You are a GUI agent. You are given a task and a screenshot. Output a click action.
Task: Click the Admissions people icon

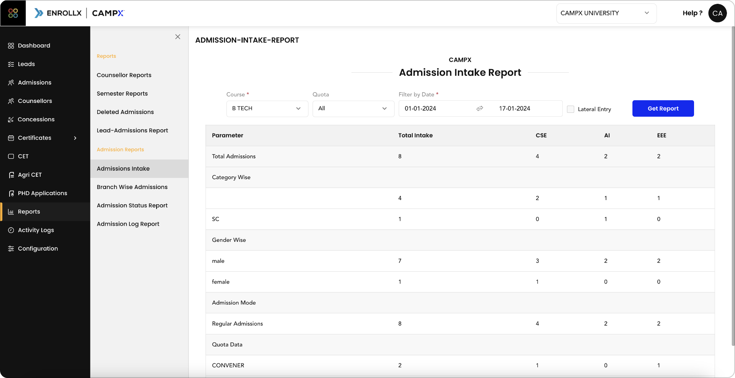tap(11, 83)
